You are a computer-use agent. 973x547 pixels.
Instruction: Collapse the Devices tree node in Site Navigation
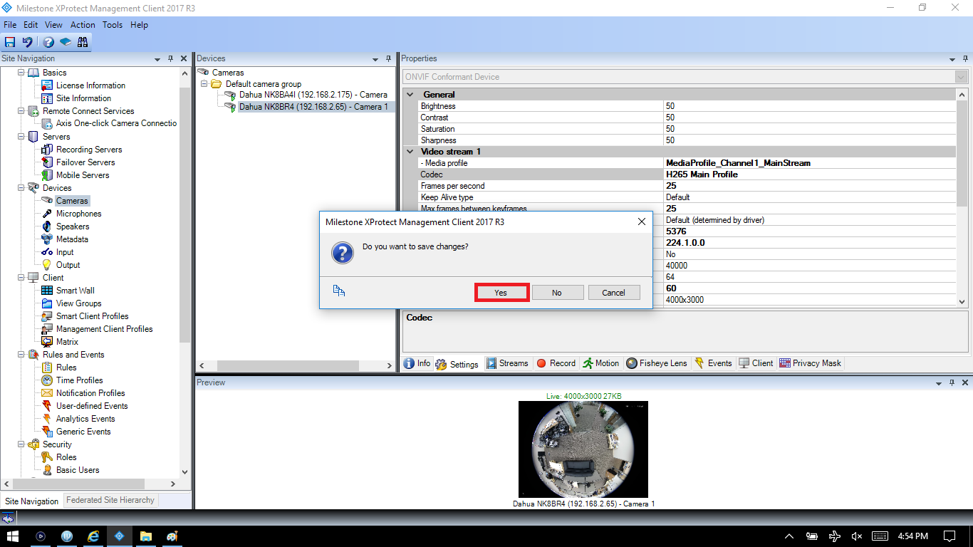[x=21, y=188]
